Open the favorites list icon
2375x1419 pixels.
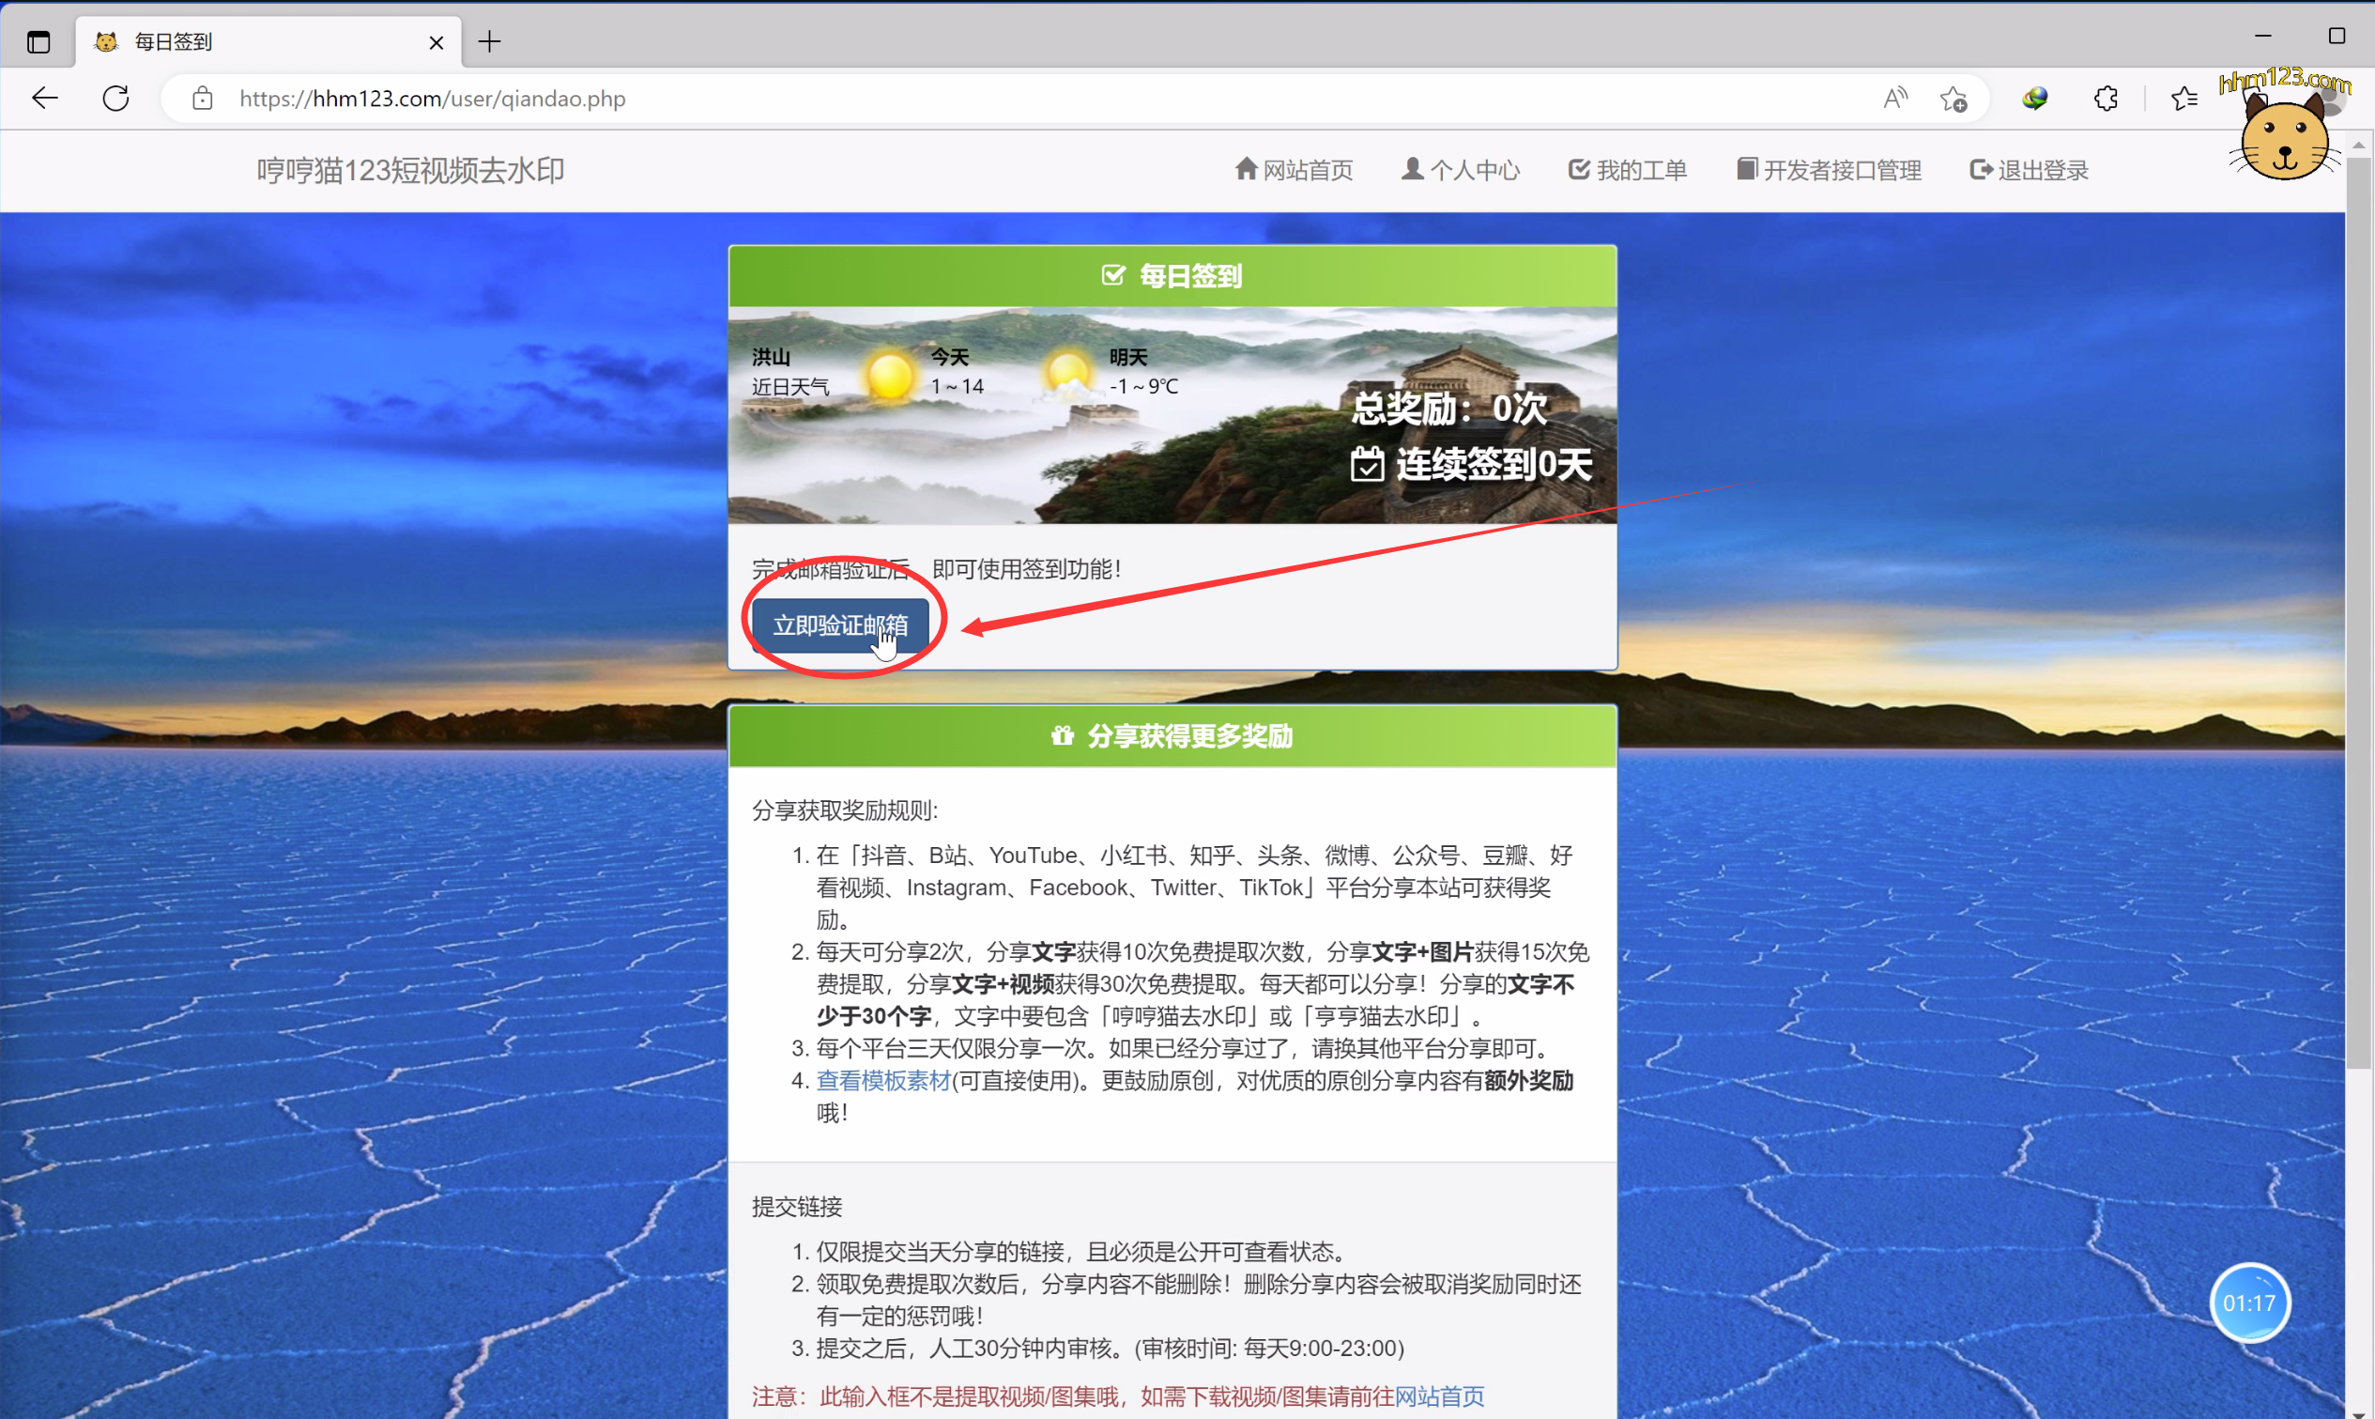2183,98
